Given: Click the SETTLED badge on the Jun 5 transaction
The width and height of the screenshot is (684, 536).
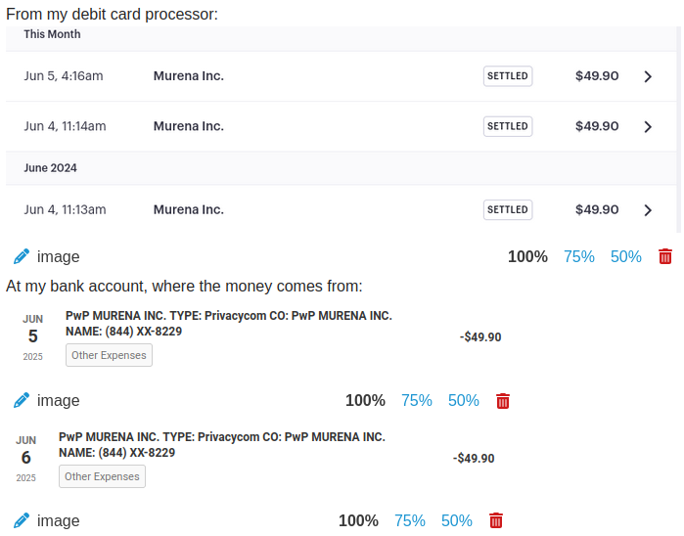Looking at the screenshot, I should pos(508,76).
